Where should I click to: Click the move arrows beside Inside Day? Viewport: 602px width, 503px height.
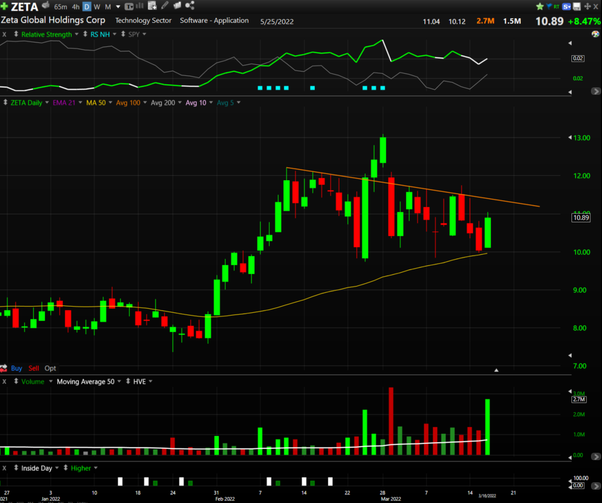click(16, 468)
